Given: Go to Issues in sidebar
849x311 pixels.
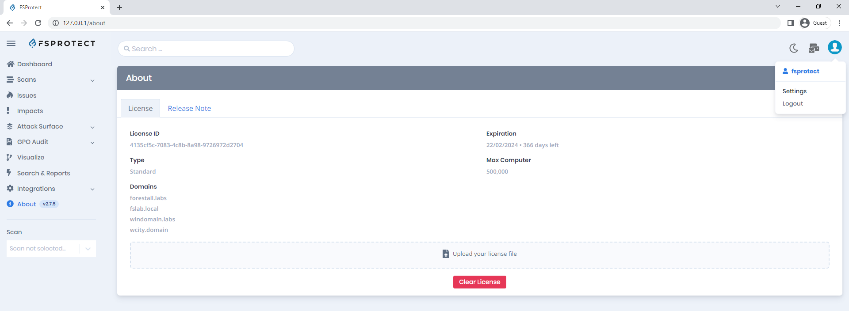Looking at the screenshot, I should coord(27,95).
